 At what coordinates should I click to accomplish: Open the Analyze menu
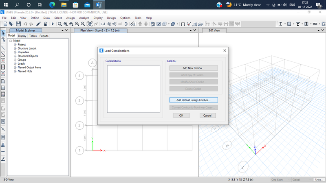coord(84,18)
